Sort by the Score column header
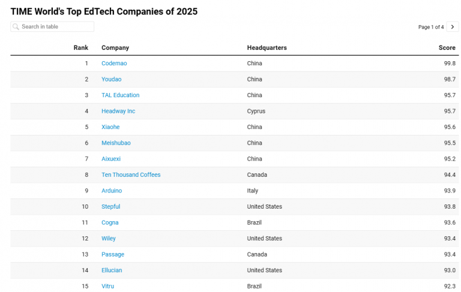This screenshot has height=292, width=461. pyautogui.click(x=447, y=47)
